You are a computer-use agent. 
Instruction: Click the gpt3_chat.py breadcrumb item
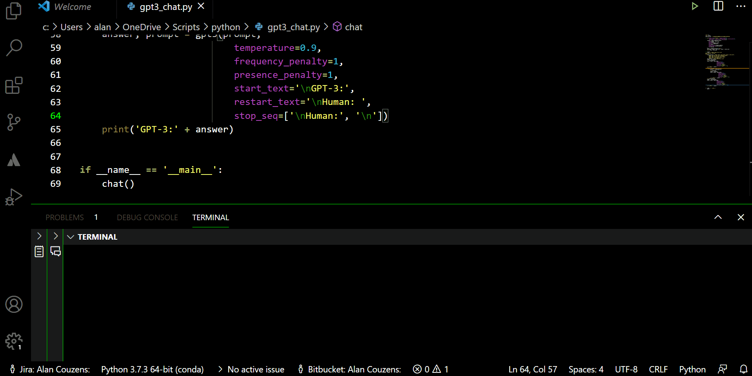[294, 27]
